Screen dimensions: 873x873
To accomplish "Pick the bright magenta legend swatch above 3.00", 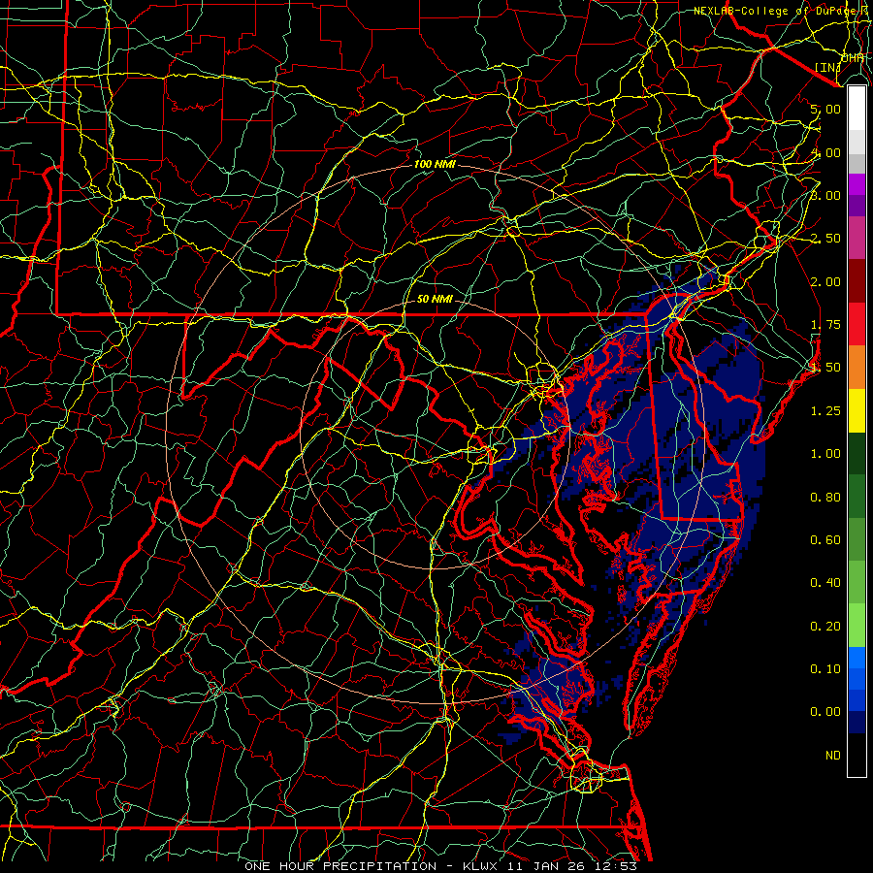I will tap(857, 184).
